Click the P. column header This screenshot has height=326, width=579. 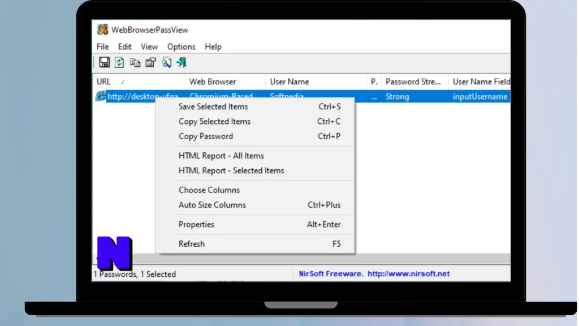point(374,81)
